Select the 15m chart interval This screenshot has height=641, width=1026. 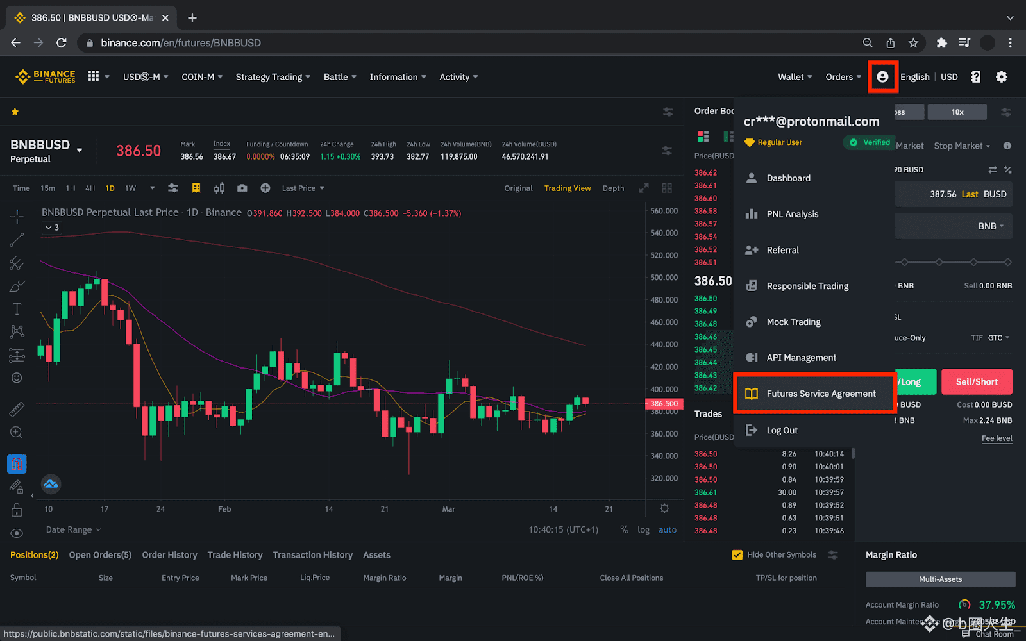pos(47,188)
